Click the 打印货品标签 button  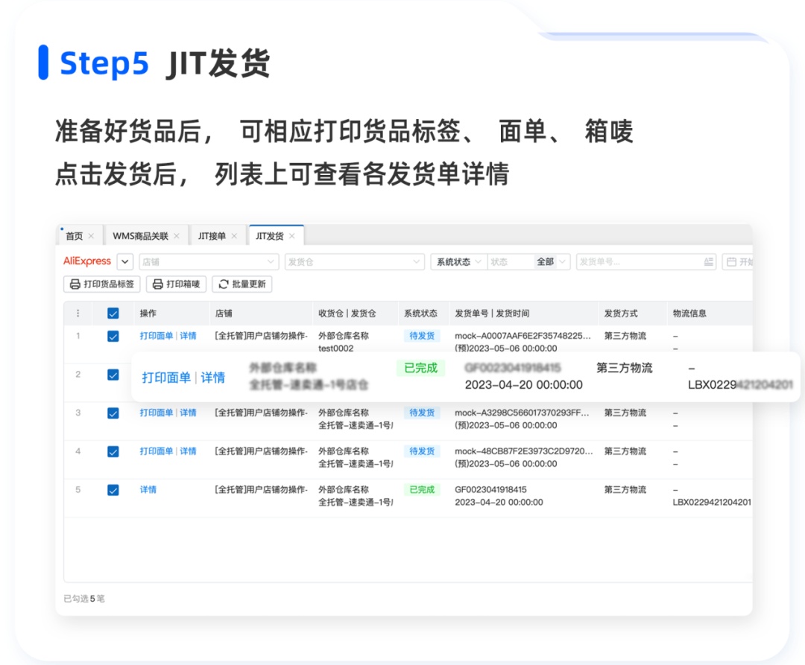point(101,284)
